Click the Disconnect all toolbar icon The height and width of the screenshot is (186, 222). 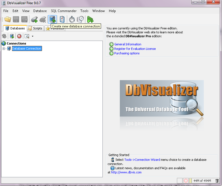pos(43,19)
